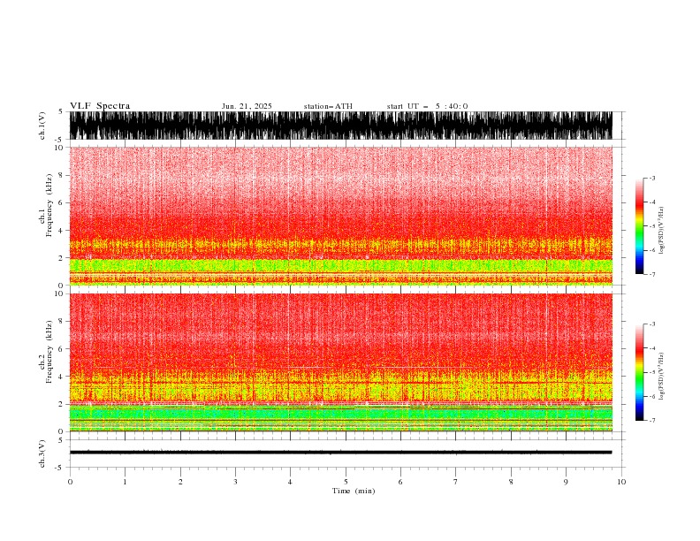Click the "4" kHz tick of ch.1 spectrogram

[61, 231]
